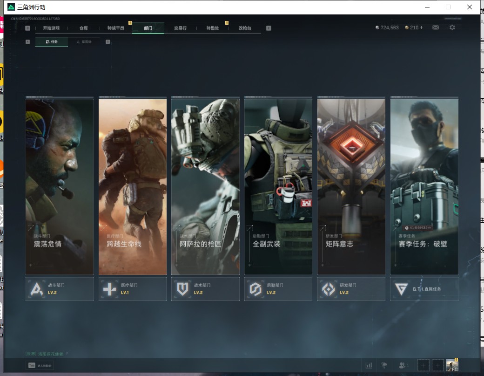The height and width of the screenshot is (376, 484).
Task: Click the plus next to 210 currency
Action: click(x=421, y=27)
